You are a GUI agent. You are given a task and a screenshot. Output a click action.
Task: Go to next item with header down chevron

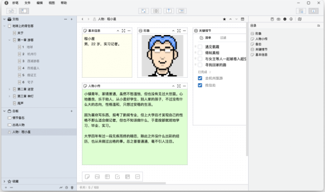(x=236, y=19)
